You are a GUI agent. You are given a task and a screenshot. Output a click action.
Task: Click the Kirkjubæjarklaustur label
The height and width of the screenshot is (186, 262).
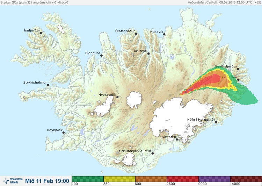click(x=135, y=151)
